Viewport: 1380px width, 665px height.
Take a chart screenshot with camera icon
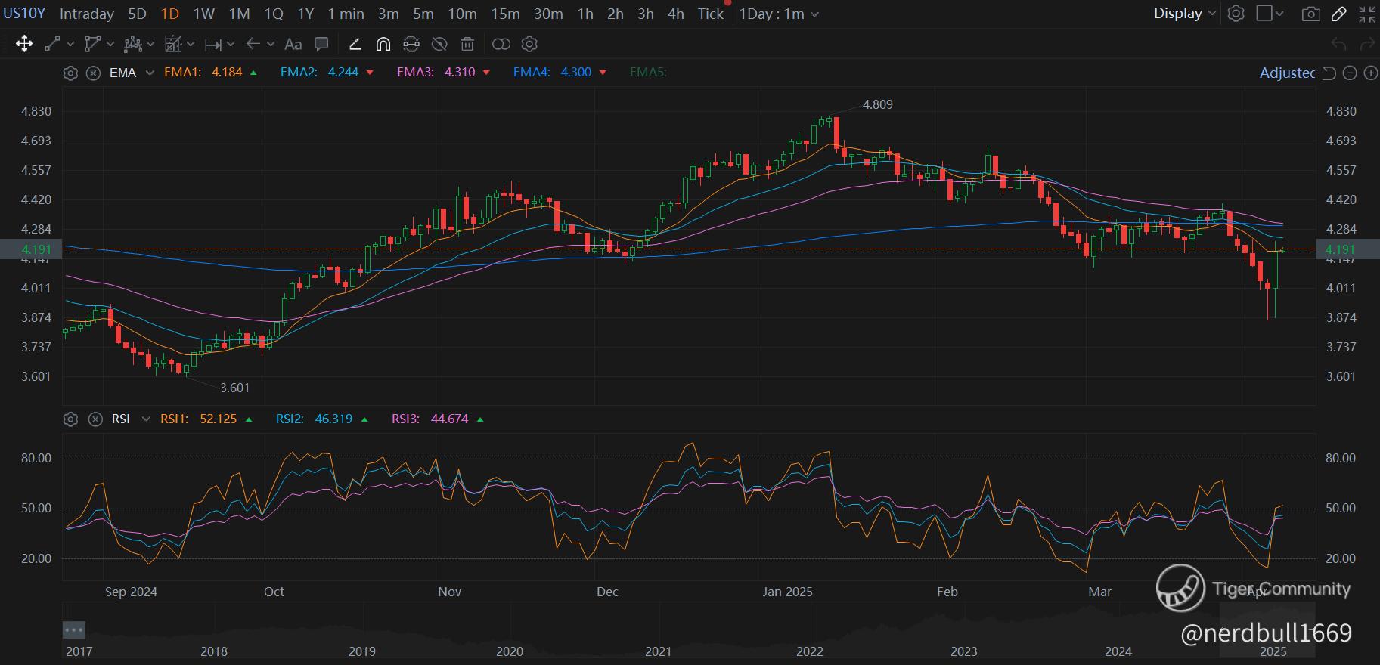pyautogui.click(x=1311, y=14)
